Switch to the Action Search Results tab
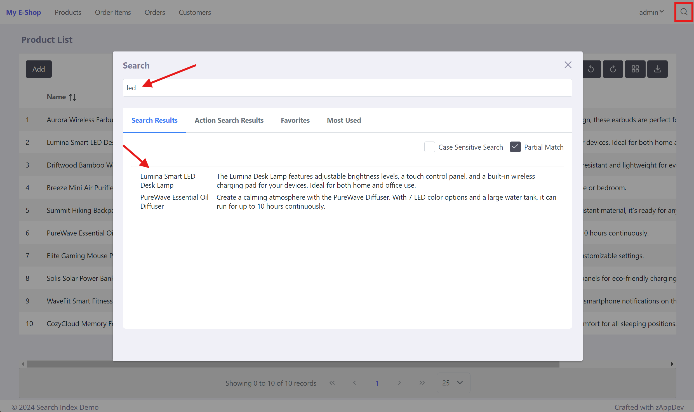 [x=229, y=120]
